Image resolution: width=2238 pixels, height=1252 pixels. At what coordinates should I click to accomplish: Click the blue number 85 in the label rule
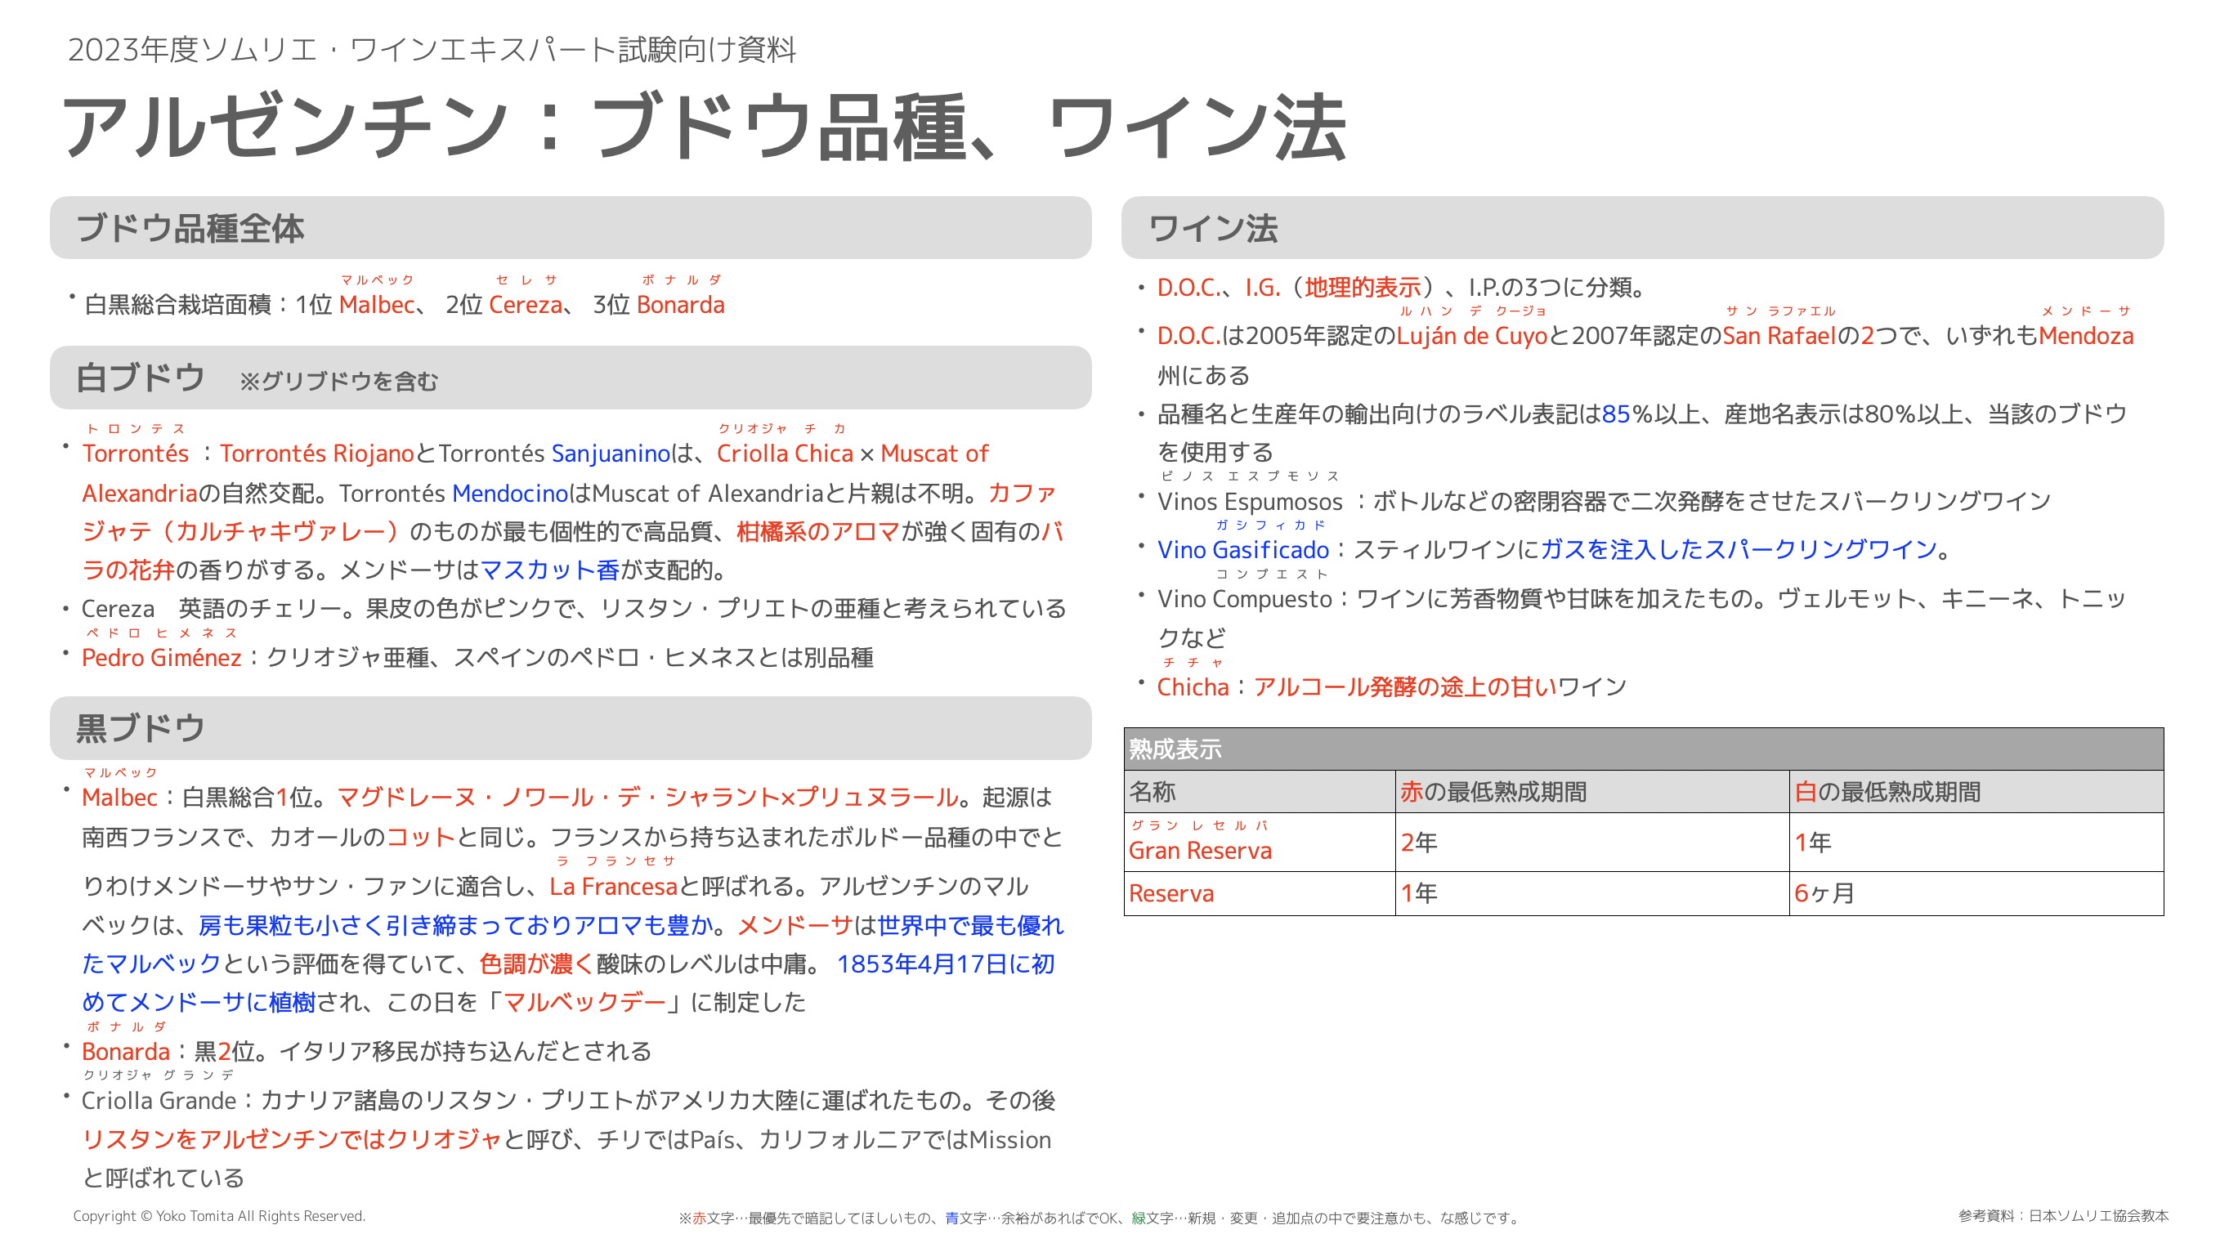tap(1615, 414)
